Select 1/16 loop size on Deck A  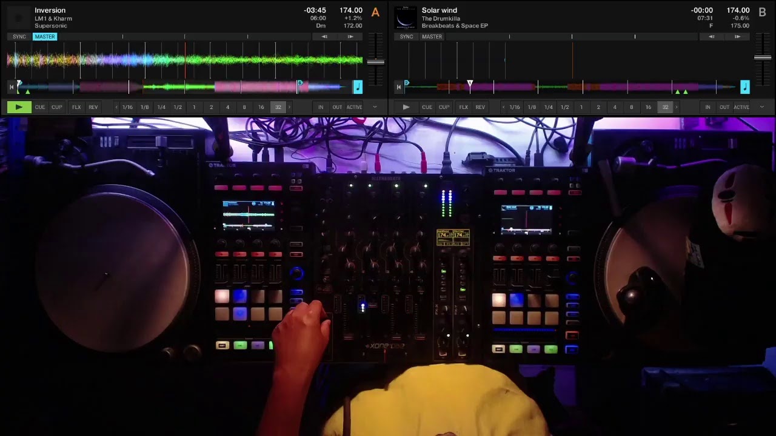(x=127, y=107)
